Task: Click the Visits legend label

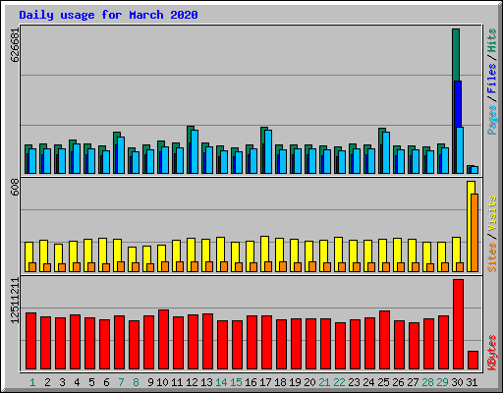Action: pos(492,213)
